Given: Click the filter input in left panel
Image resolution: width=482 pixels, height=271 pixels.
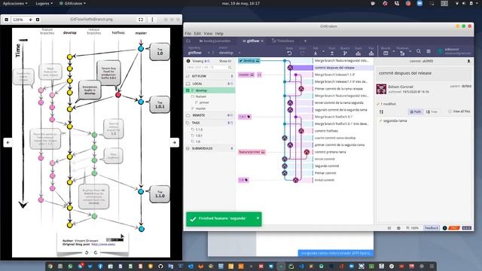Looking at the screenshot, I should pos(209,67).
